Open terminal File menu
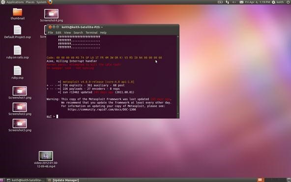291x182 pixels. pyautogui.click(x=51, y=32)
